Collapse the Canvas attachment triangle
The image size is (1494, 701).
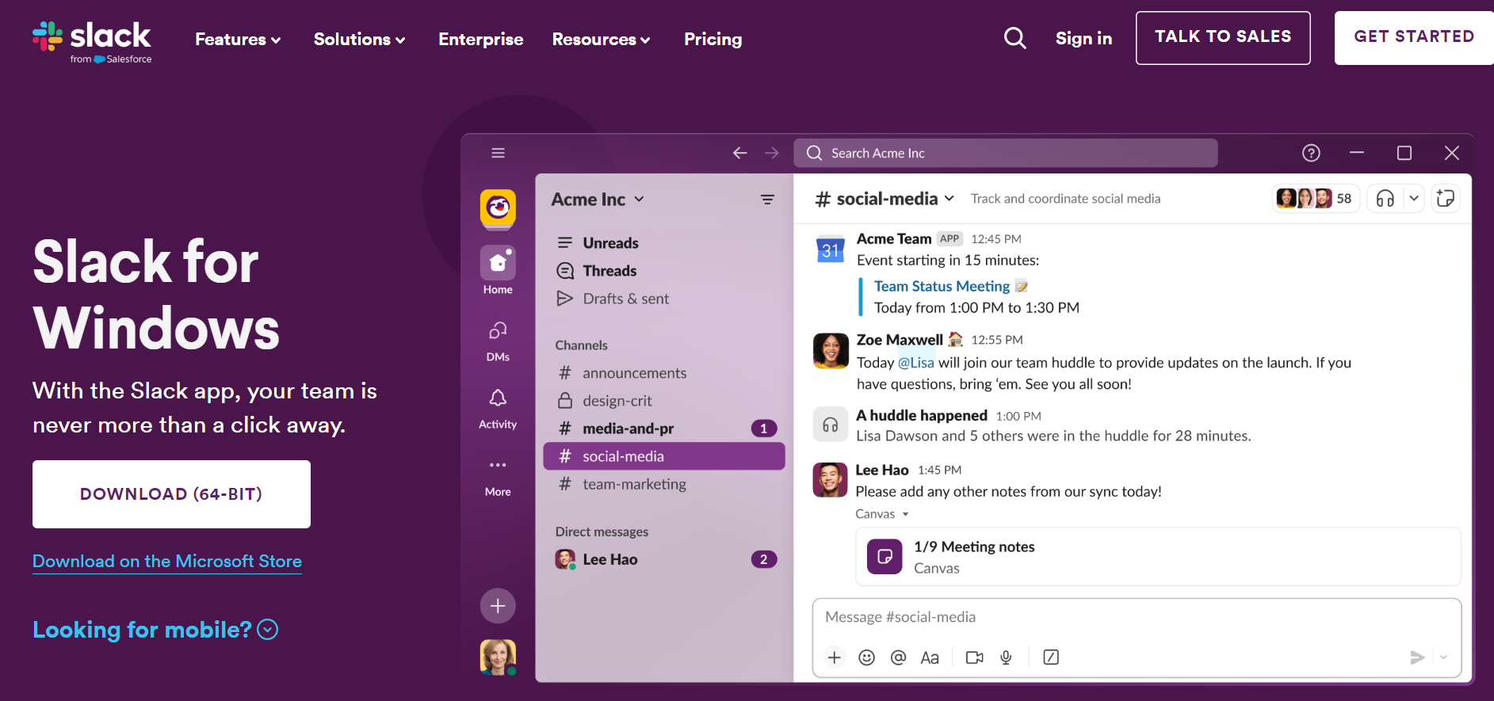tap(905, 514)
